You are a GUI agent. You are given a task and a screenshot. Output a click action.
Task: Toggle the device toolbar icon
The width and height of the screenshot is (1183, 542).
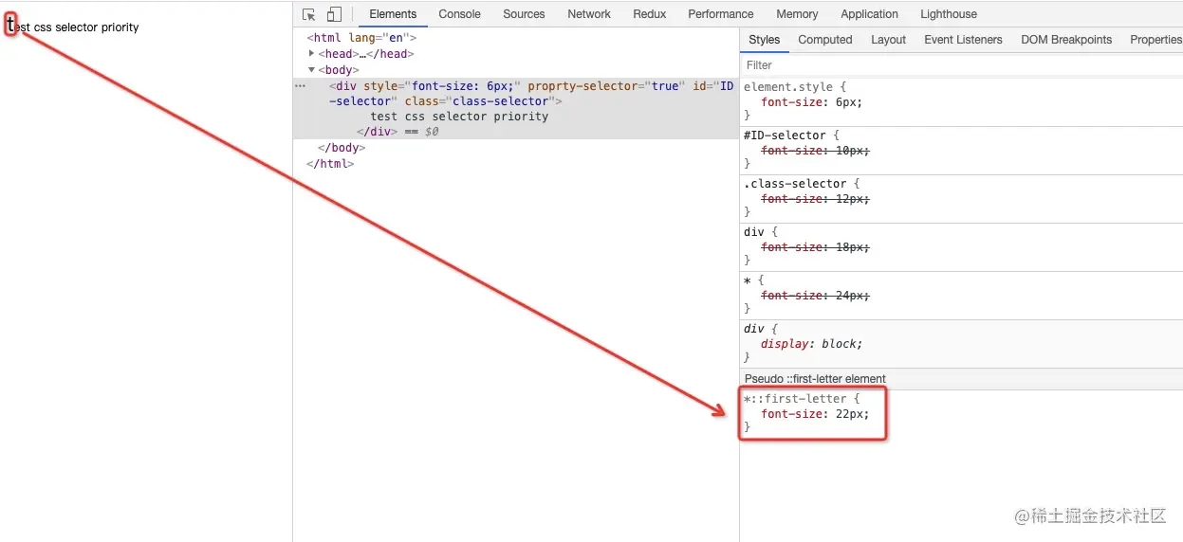334,14
